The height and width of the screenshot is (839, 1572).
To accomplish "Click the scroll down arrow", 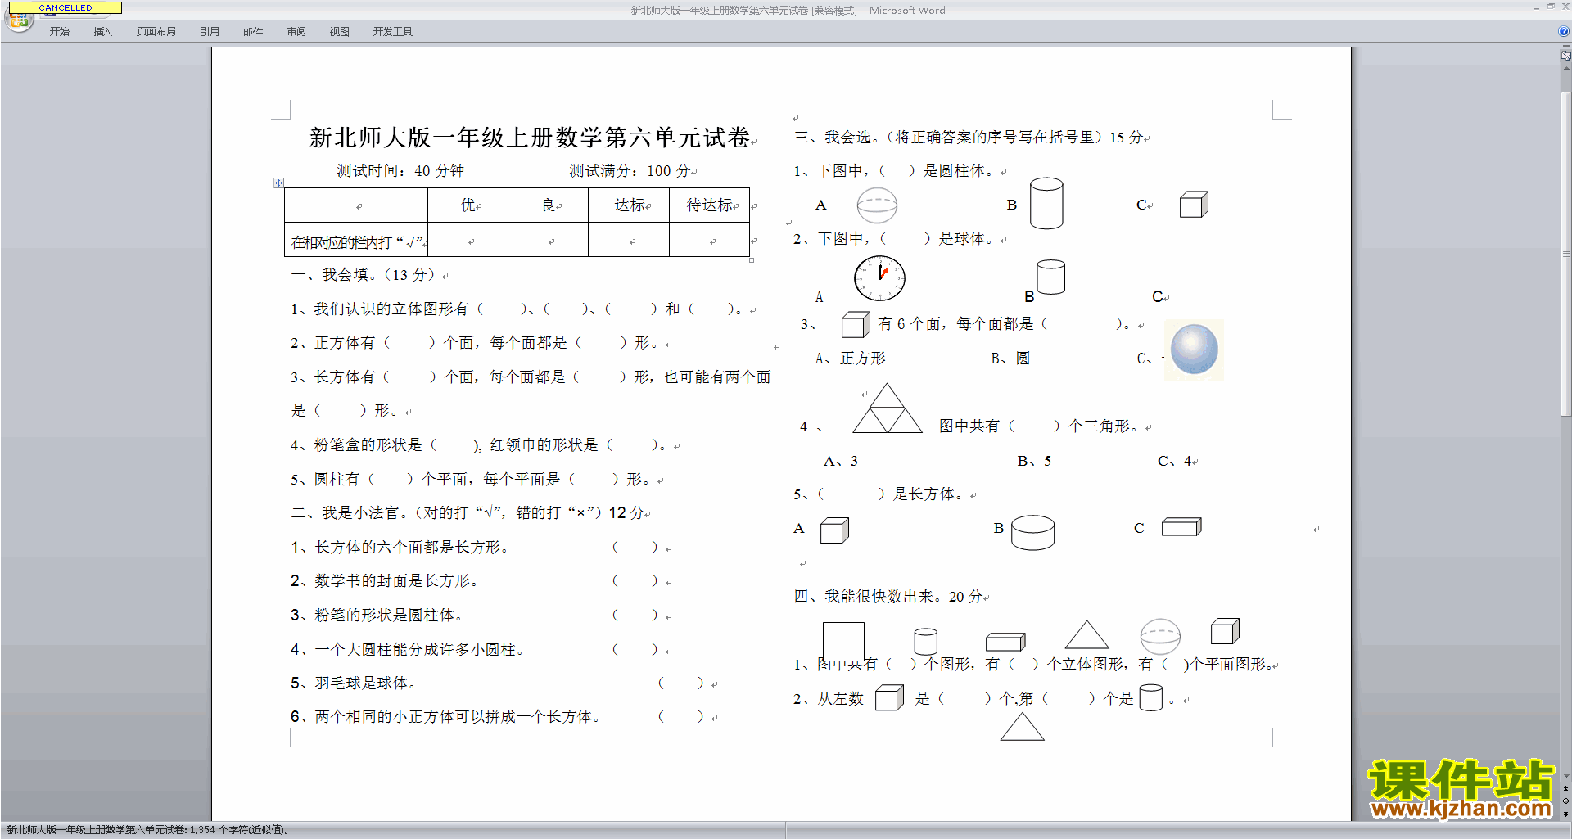I will tap(1566, 776).
